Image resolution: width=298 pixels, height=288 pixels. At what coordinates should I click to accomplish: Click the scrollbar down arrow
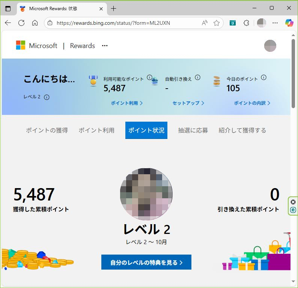(293, 281)
